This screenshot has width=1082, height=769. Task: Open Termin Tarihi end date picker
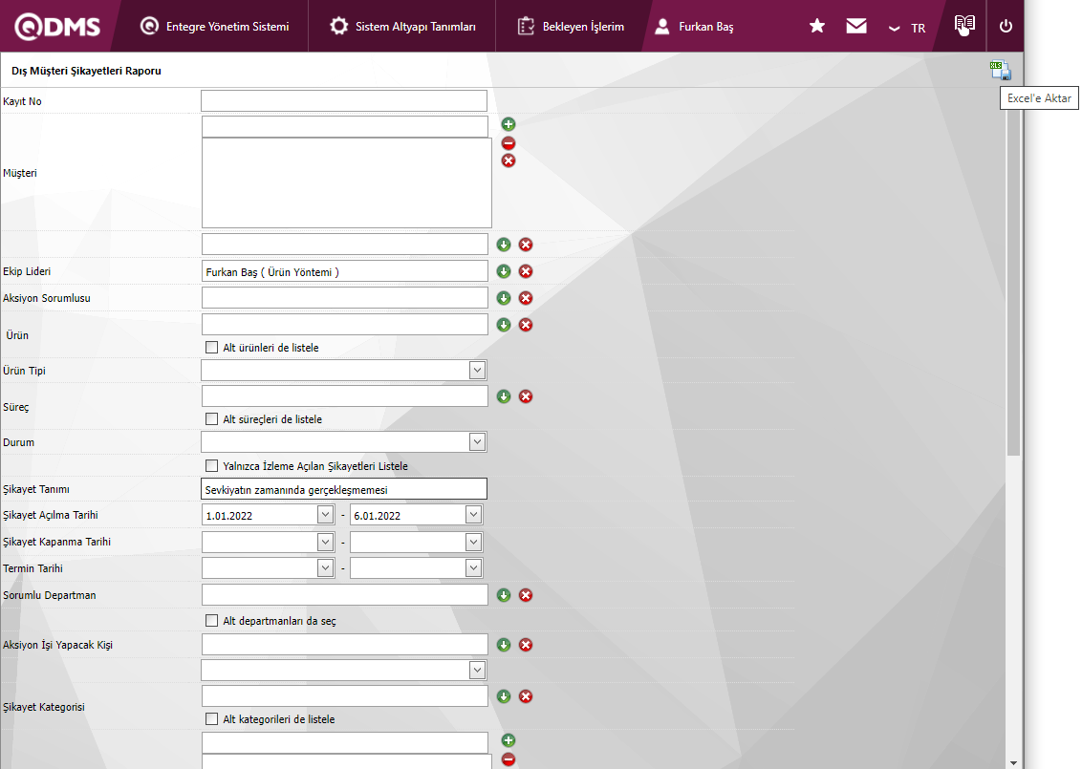coord(473,568)
